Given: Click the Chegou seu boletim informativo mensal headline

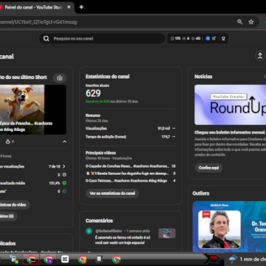Looking at the screenshot, I should (230, 132).
